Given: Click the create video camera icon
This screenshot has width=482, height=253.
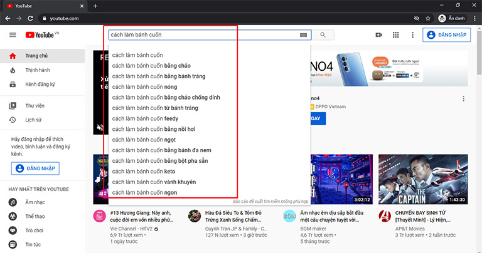Looking at the screenshot, I should pyautogui.click(x=378, y=35).
